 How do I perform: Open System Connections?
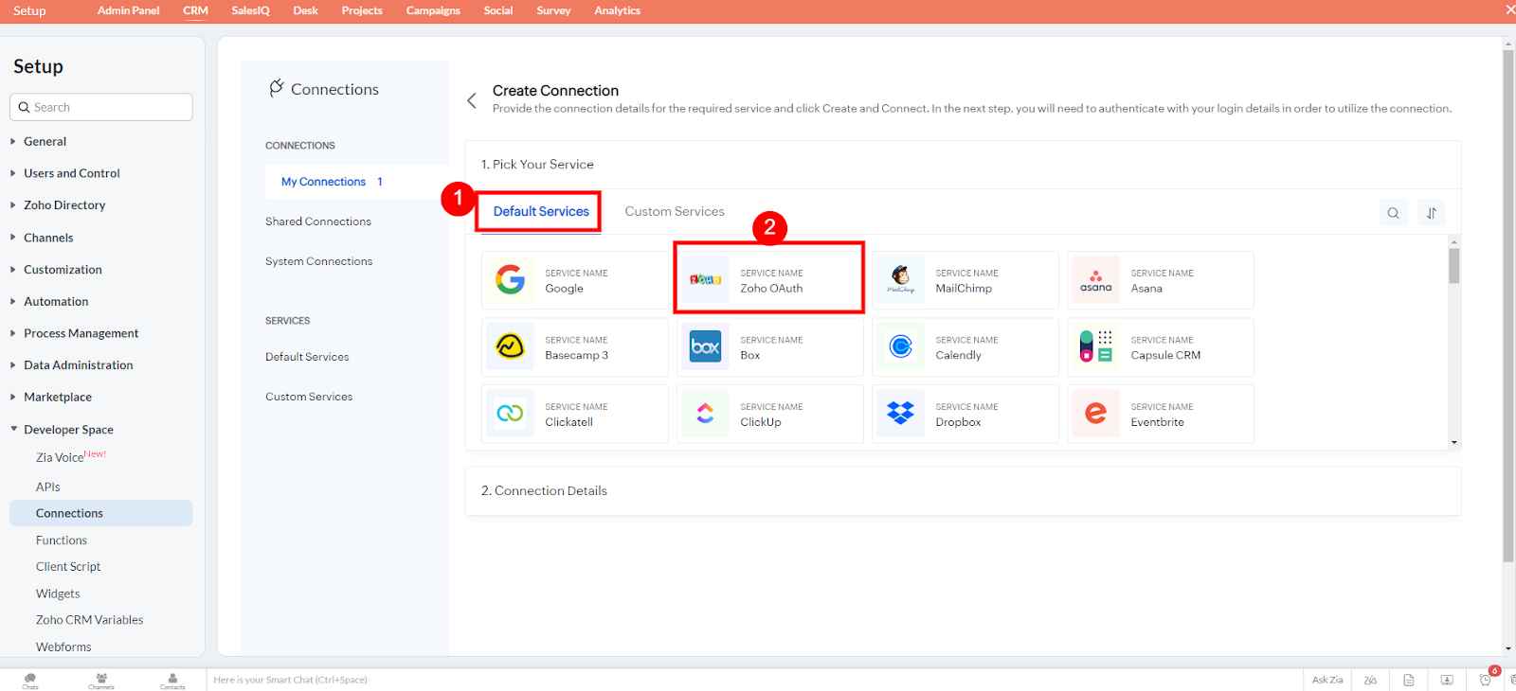coord(319,261)
